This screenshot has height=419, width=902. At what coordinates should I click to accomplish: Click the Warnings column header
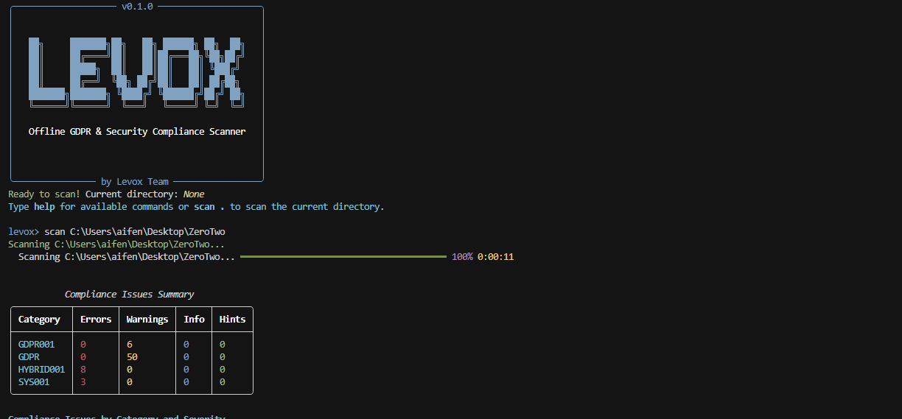coord(147,320)
